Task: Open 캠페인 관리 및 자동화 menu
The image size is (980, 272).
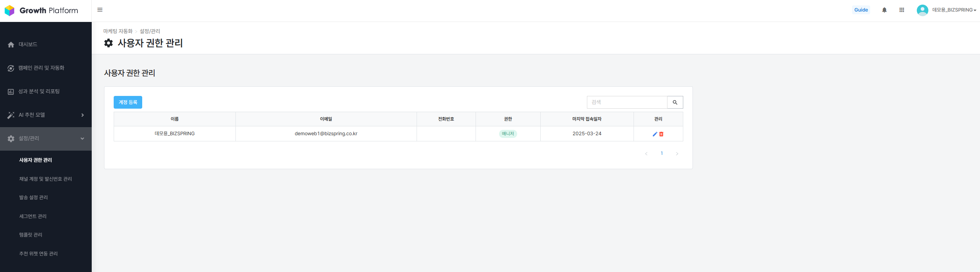Action: 41,68
